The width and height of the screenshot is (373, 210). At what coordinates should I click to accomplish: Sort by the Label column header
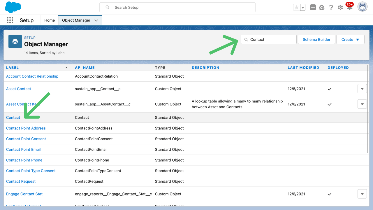click(13, 67)
